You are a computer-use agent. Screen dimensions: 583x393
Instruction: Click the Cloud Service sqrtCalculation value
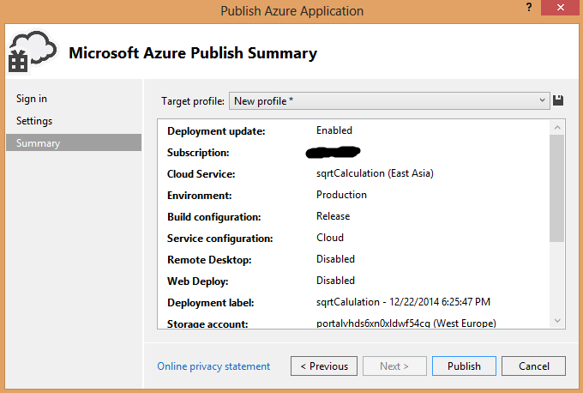pyautogui.click(x=375, y=173)
